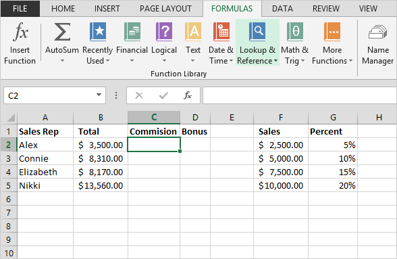Select the 15% percent cell
The width and height of the screenshot is (397, 259).
333,172
